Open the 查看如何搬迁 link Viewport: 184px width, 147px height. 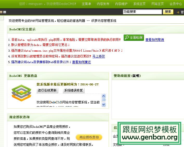click(81, 62)
